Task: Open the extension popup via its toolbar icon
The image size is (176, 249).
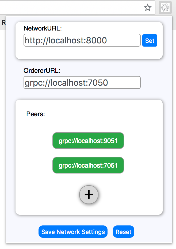Action: coord(165,7)
